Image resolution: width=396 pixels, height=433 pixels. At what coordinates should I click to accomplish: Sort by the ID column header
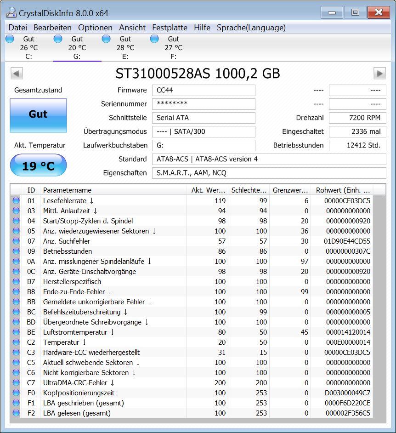[x=31, y=190]
